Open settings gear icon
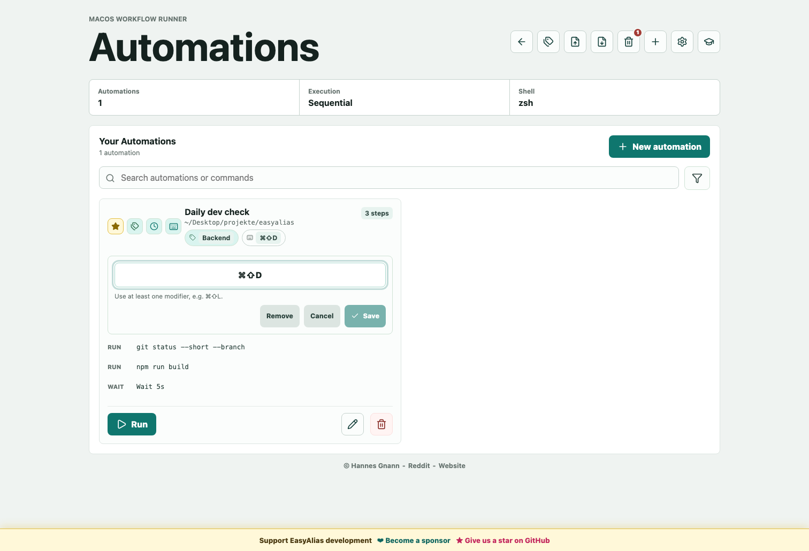 [682, 42]
